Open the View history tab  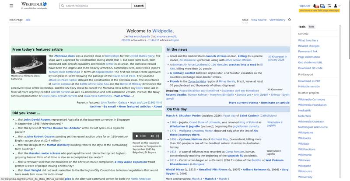click(x=277, y=20)
